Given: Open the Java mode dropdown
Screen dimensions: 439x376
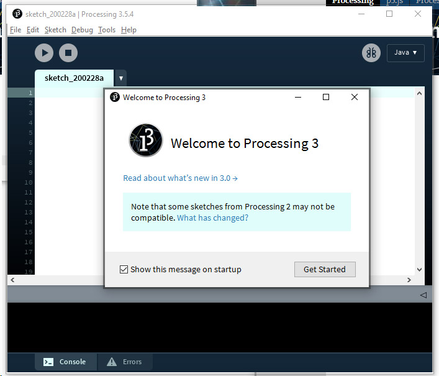Looking at the screenshot, I should click(x=405, y=53).
